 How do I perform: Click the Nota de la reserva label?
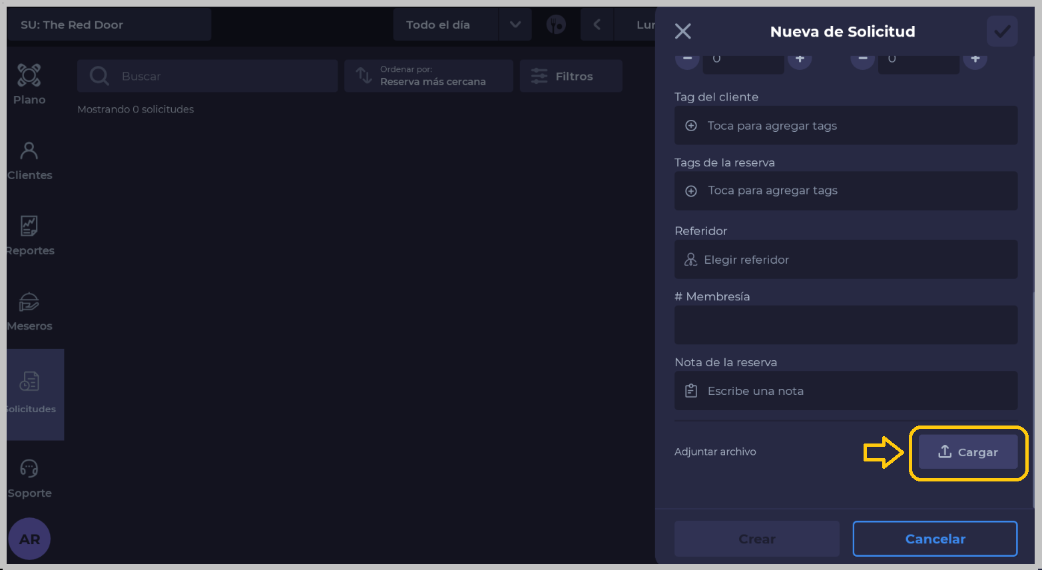pyautogui.click(x=726, y=362)
